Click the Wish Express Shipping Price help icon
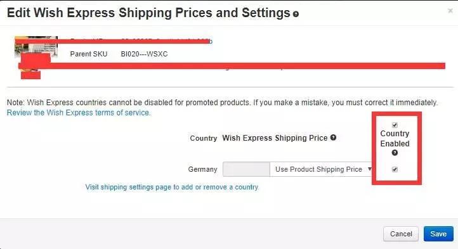This screenshot has height=249, width=458. point(333,137)
